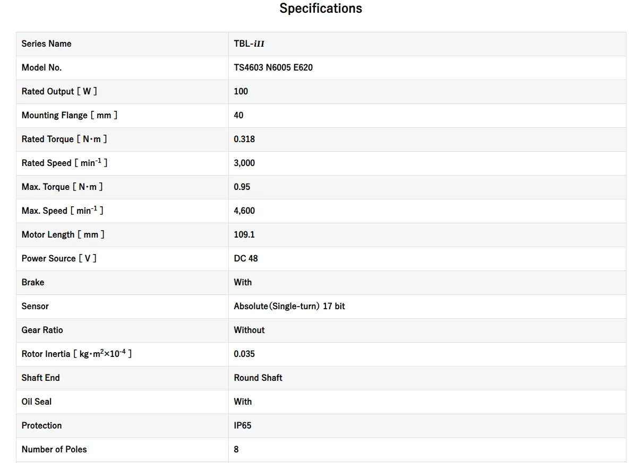Click model number TS4603 N6005 E620

pyautogui.click(x=273, y=67)
